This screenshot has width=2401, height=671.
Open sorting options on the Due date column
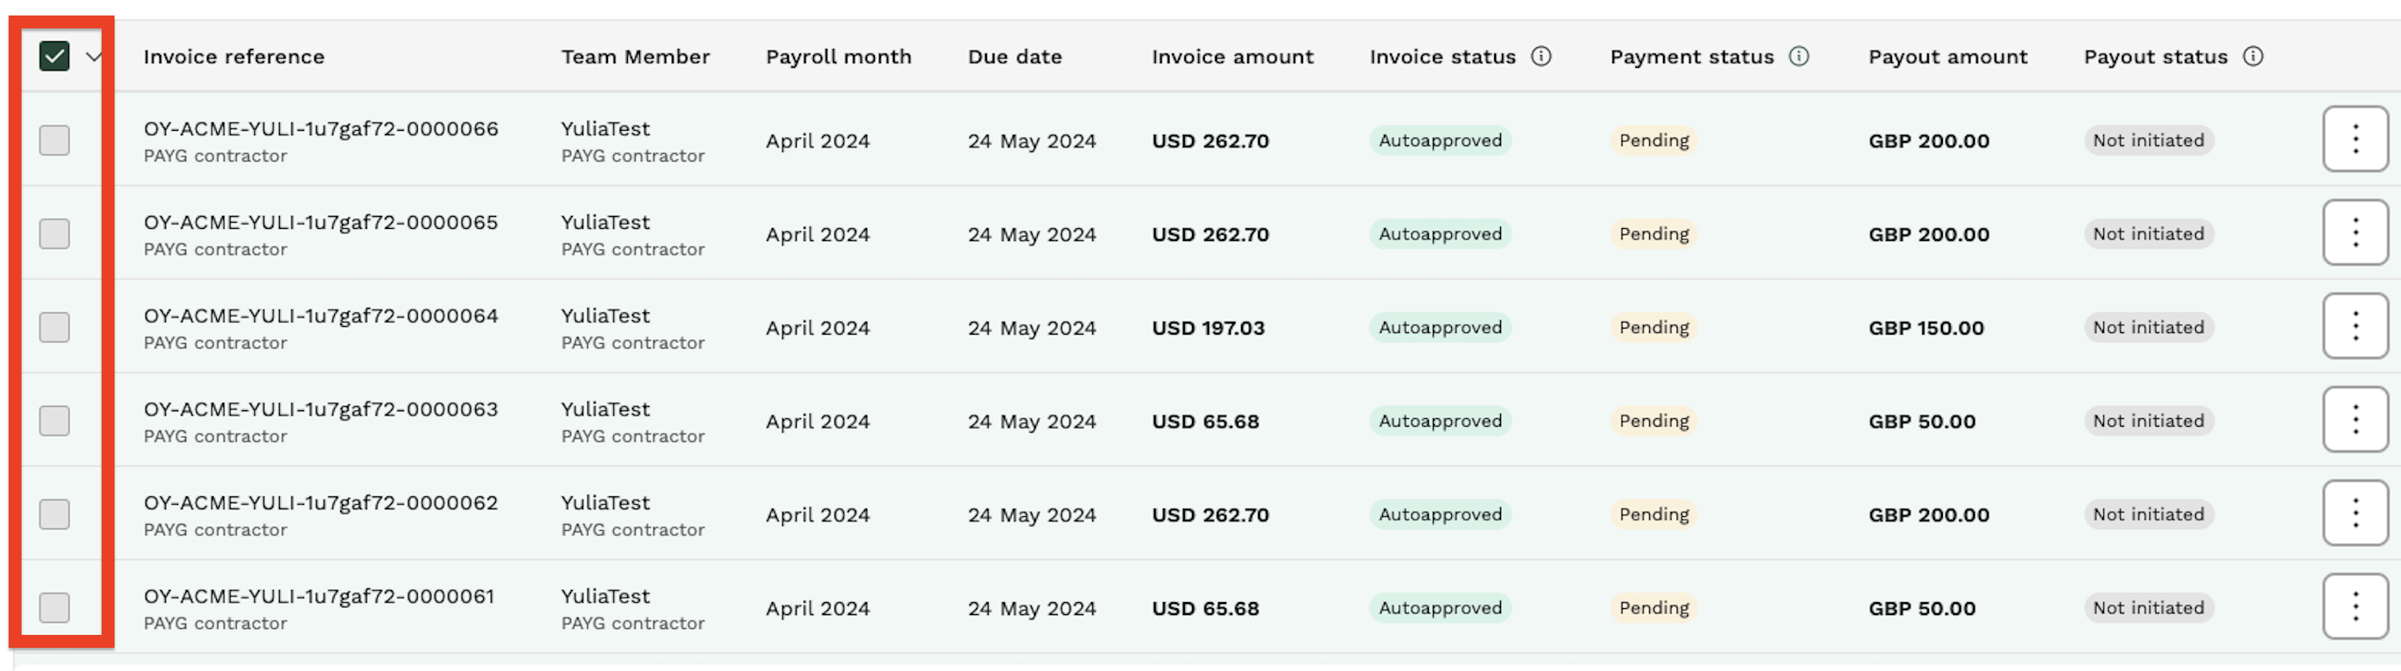[x=1014, y=56]
